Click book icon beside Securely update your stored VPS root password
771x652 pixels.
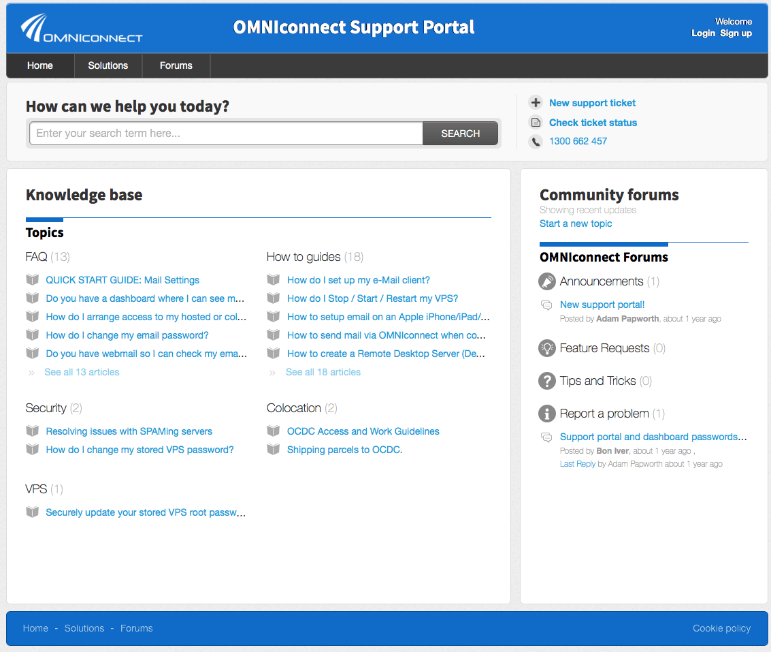pyautogui.click(x=33, y=512)
